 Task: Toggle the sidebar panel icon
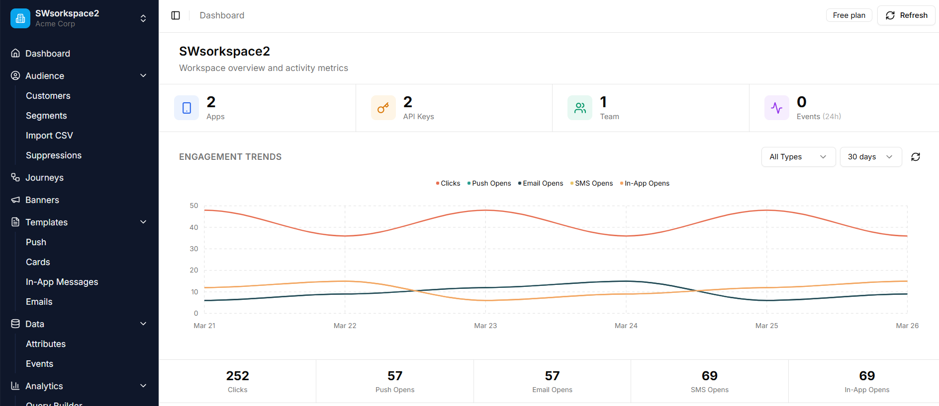(x=176, y=15)
